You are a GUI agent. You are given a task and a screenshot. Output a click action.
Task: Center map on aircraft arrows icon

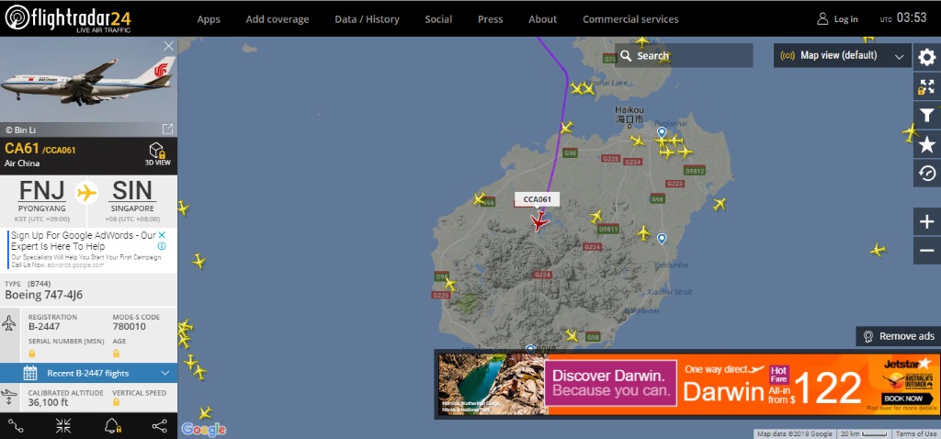pos(63,426)
